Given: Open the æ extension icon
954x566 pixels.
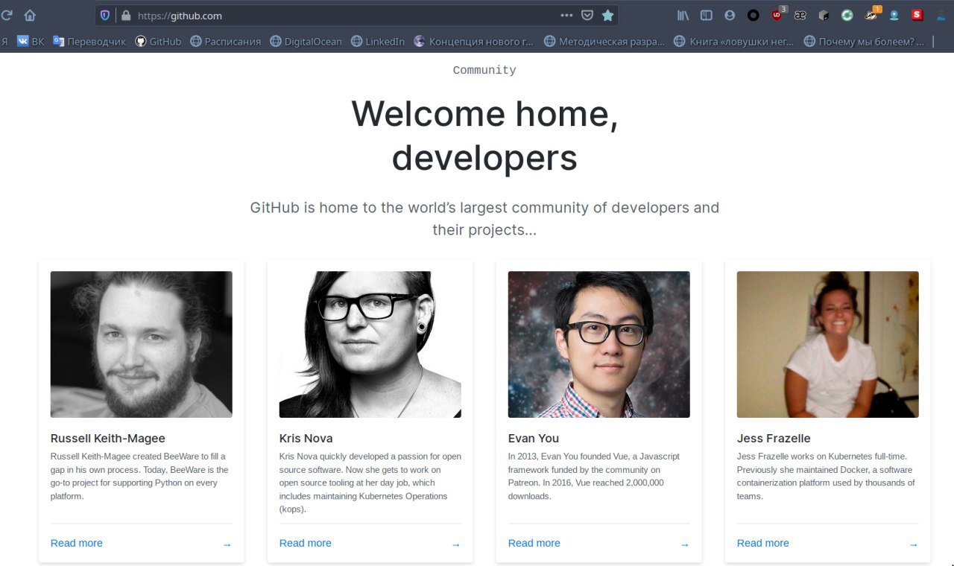Looking at the screenshot, I should [800, 15].
